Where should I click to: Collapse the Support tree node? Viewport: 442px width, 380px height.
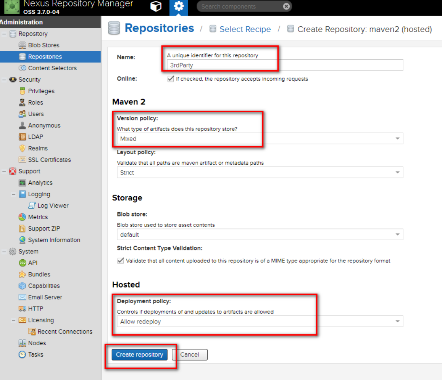coord(4,171)
